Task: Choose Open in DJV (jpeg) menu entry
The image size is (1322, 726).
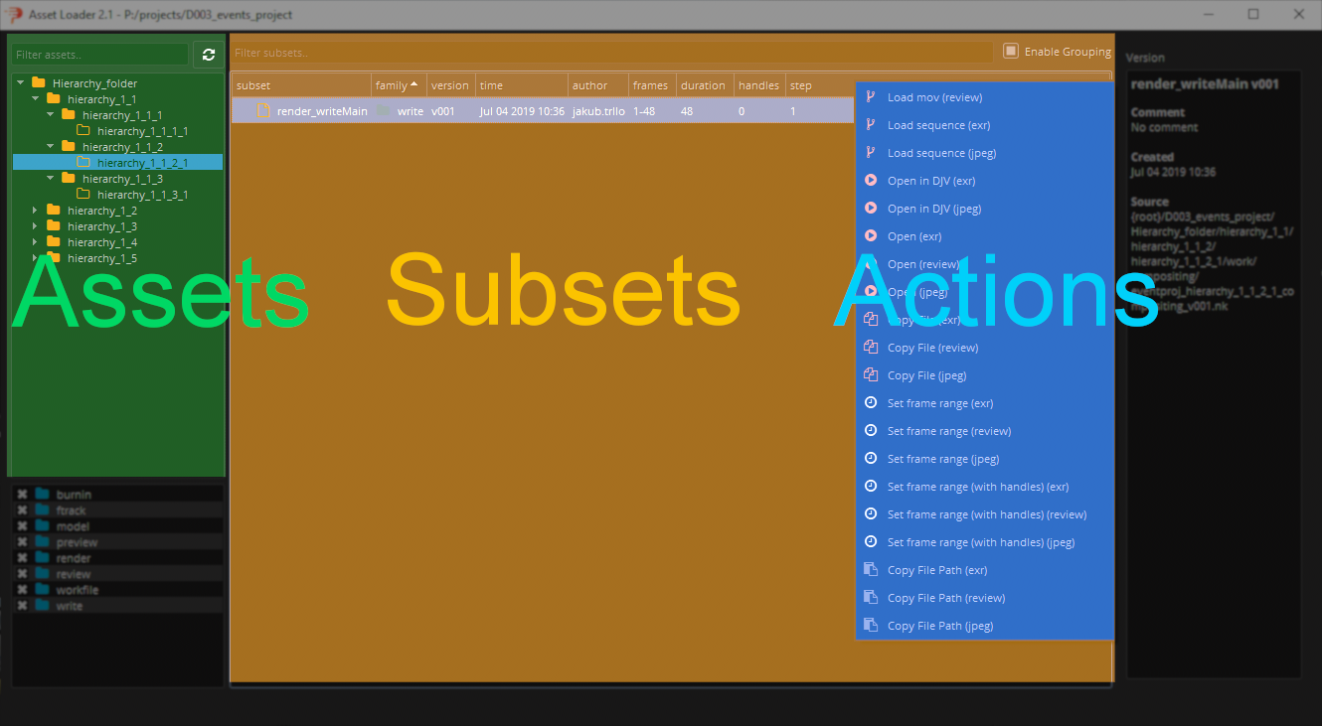Action: click(984, 209)
